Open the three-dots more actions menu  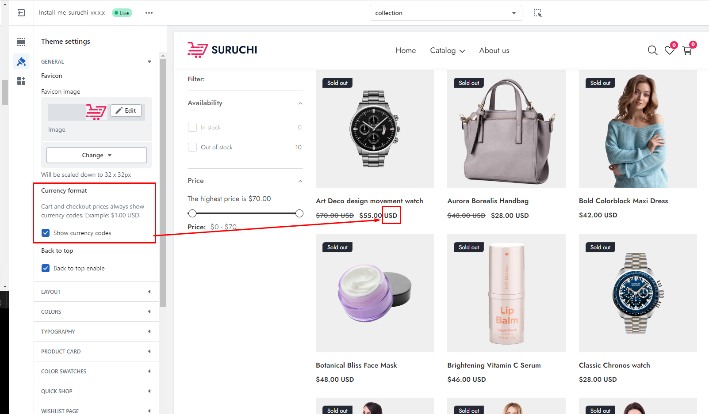[x=149, y=13]
